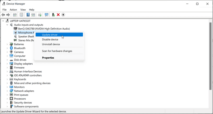The image size is (213, 114).
Task: Open the File menu
Action: pyautogui.click(x=5, y=10)
